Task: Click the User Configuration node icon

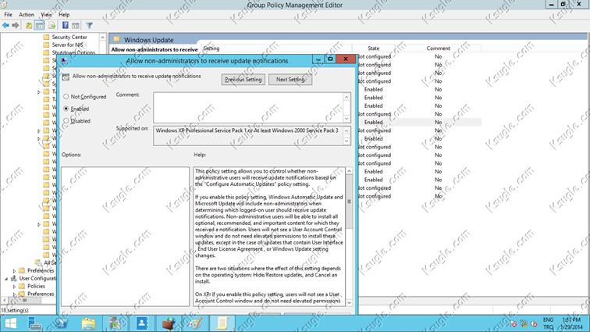Action: (x=14, y=278)
